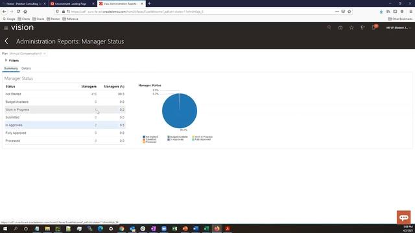Click the site padlock icon in the address bar
The width and height of the screenshot is (415, 233).
pyautogui.click(x=64, y=12)
